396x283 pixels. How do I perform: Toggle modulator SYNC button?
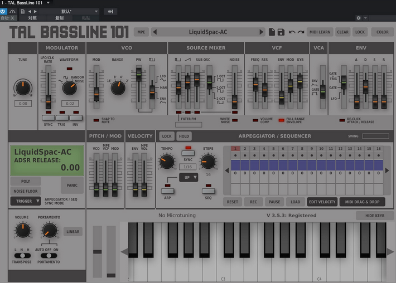click(x=48, y=118)
